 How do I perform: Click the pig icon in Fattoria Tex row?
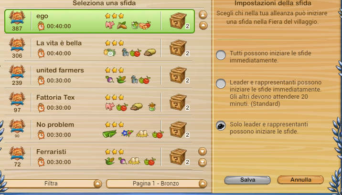coord(110,106)
